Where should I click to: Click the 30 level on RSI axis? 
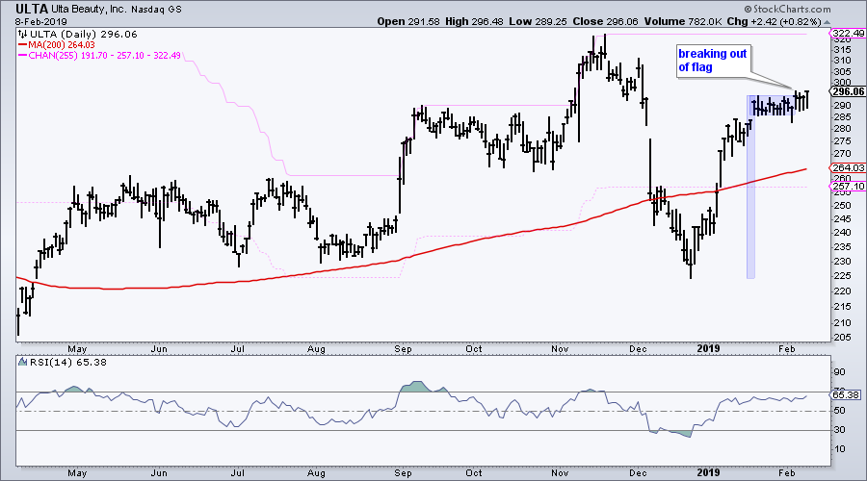[x=839, y=430]
